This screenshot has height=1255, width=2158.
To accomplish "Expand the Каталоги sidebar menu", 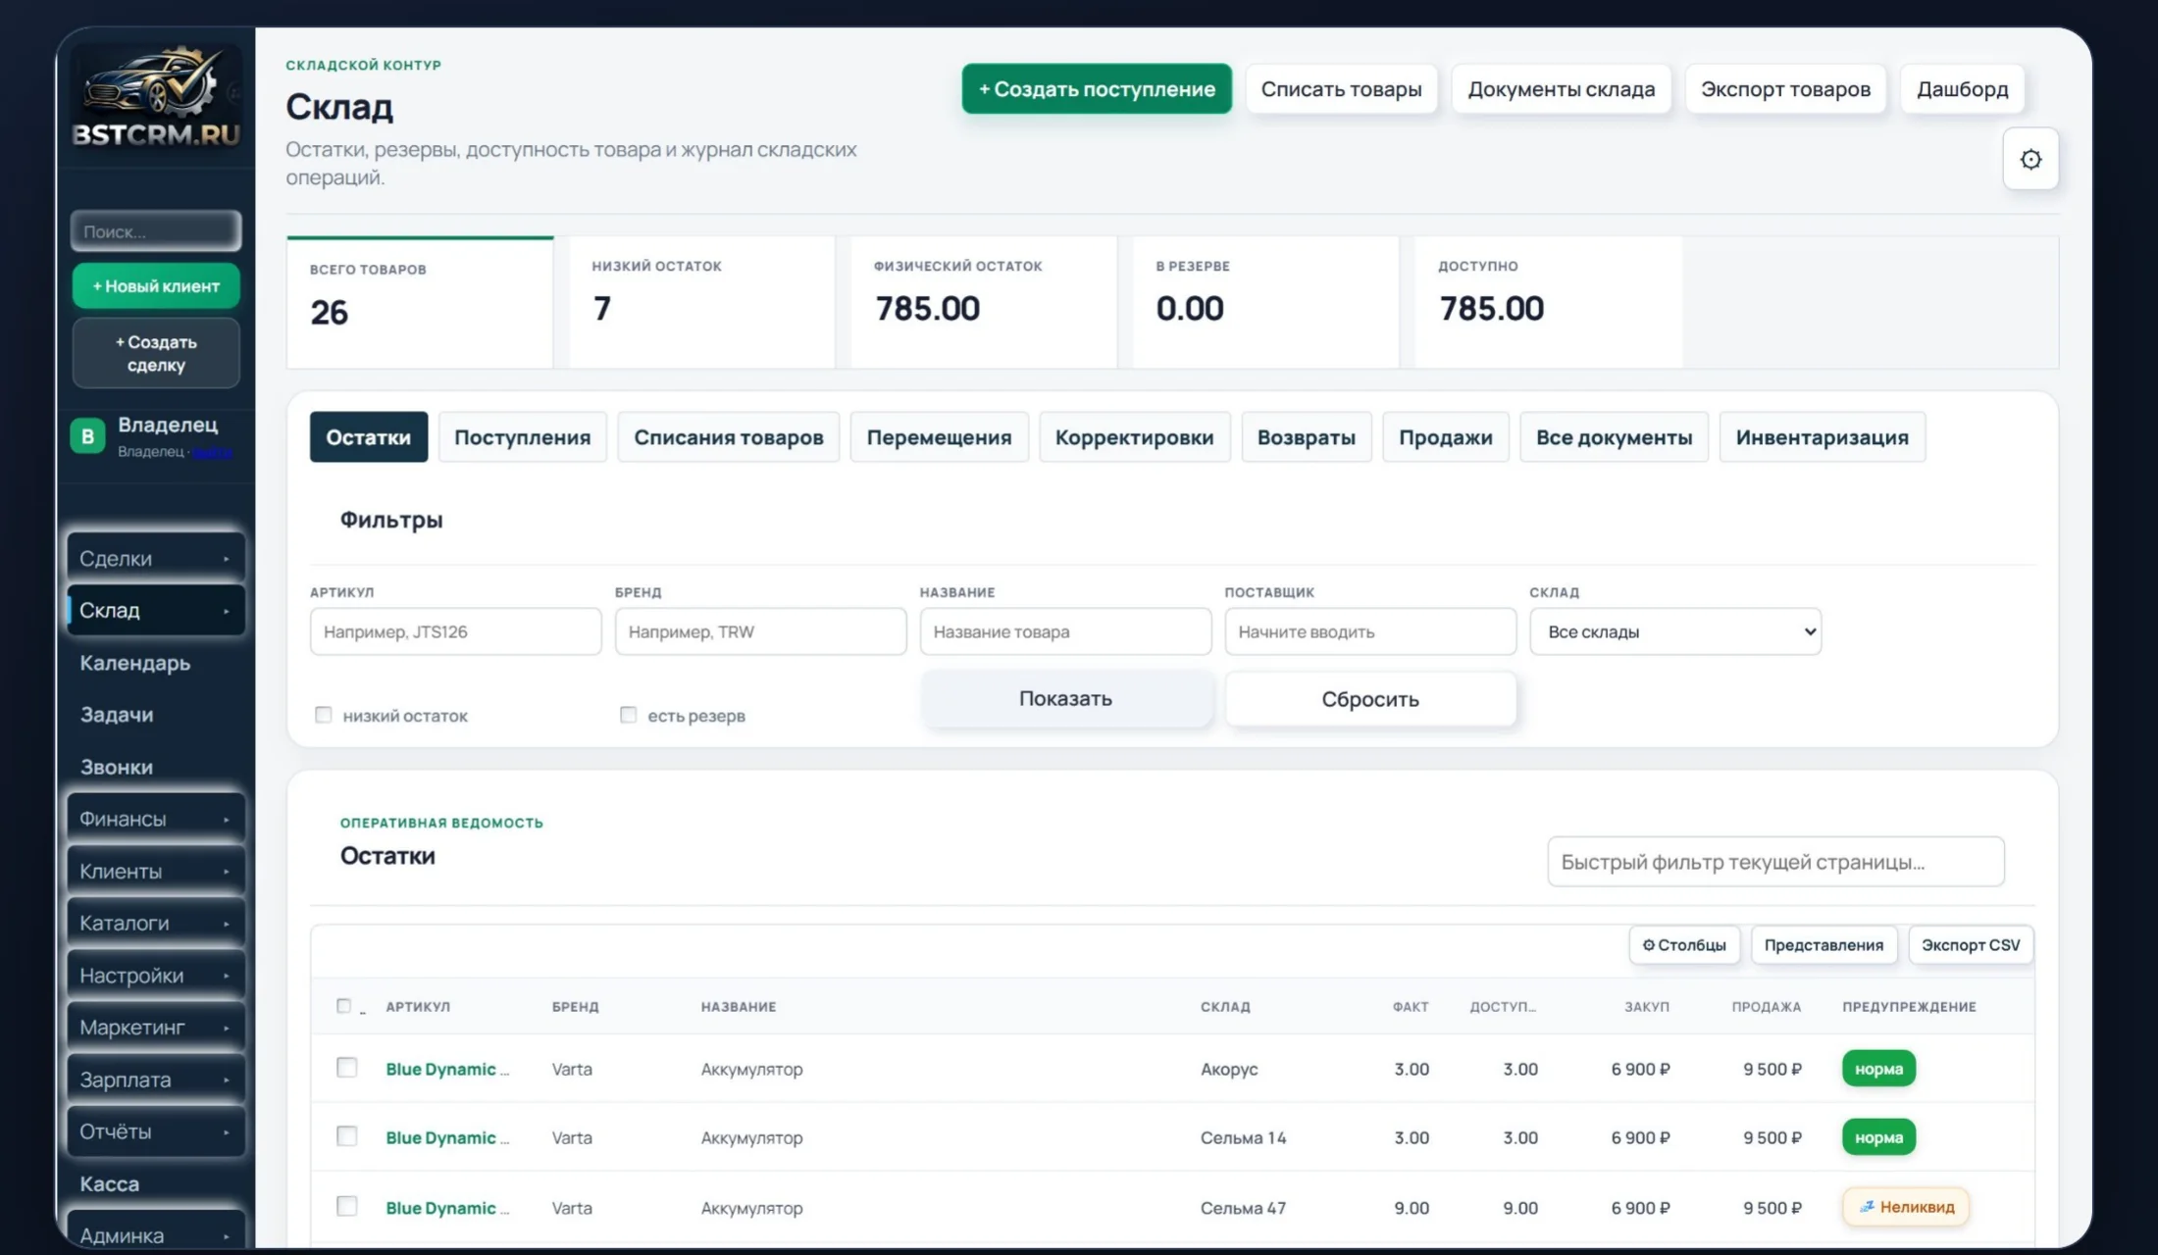I will [x=156, y=923].
